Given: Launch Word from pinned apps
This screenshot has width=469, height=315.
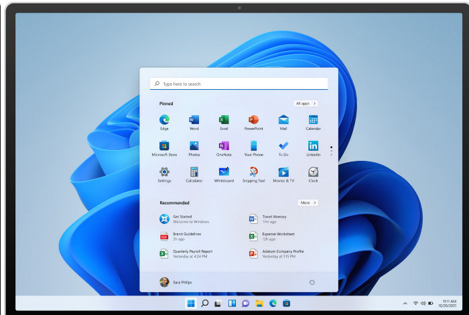Looking at the screenshot, I should [194, 123].
